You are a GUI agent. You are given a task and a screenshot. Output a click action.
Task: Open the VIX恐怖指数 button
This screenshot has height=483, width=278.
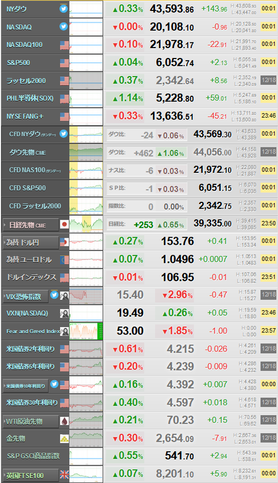click(x=25, y=296)
